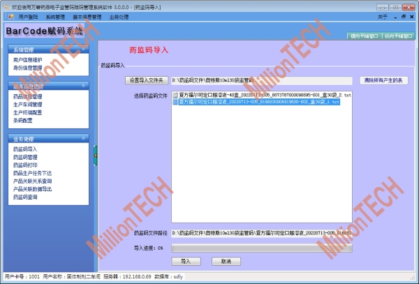The image size is (419, 284).
Task: Click the title bar application icon
Action: pyautogui.click(x=7, y=7)
